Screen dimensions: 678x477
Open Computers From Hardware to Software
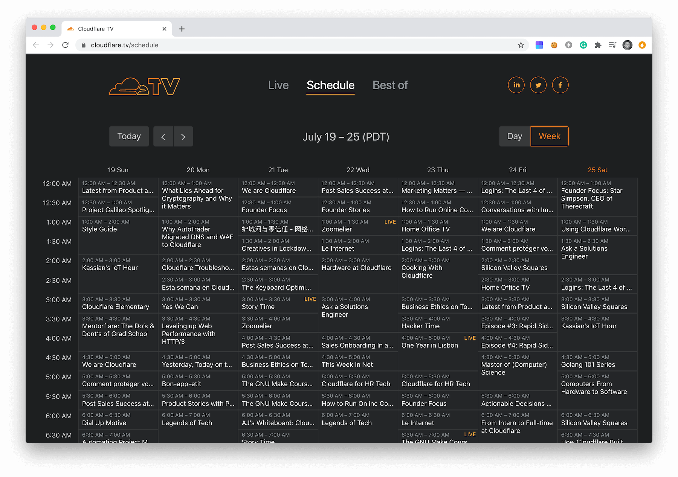(597, 390)
